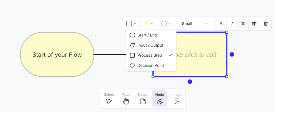Image resolution: width=281 pixels, height=114 pixels.
Task: Activate the Select pointer tool
Action: [109, 99]
